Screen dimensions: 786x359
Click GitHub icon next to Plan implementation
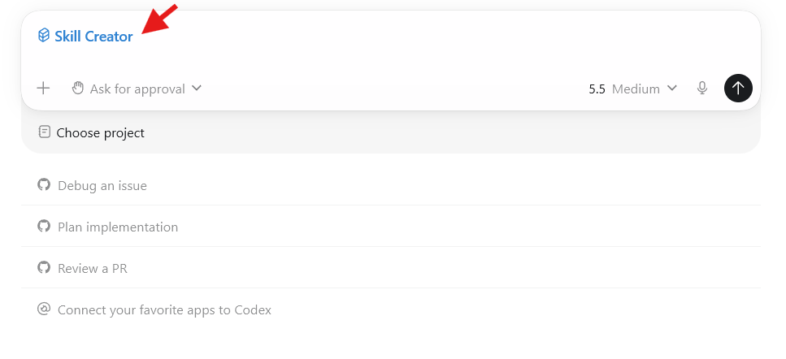(x=44, y=227)
